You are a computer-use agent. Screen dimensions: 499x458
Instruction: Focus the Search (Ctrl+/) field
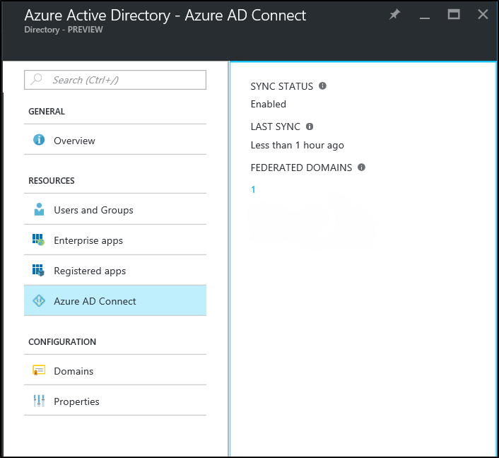pyautogui.click(x=115, y=80)
